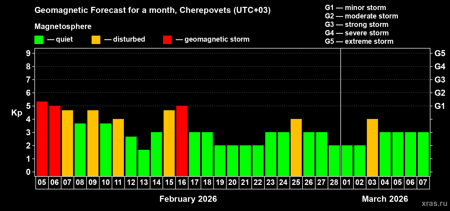Click 'G5 — extreme storm' legend text
Screen dimensions: 450x211
pyautogui.click(x=359, y=41)
